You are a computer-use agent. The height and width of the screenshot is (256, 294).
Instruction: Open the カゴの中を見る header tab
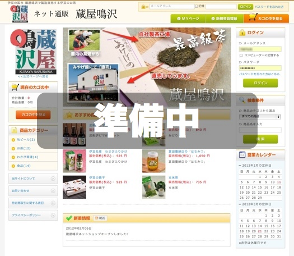click(x=266, y=19)
